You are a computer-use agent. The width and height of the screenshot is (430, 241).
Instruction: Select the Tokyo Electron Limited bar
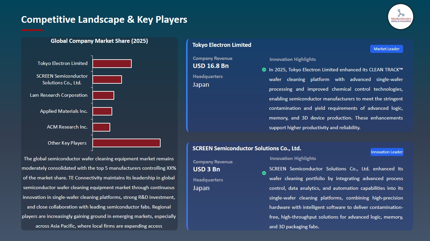coord(112,64)
